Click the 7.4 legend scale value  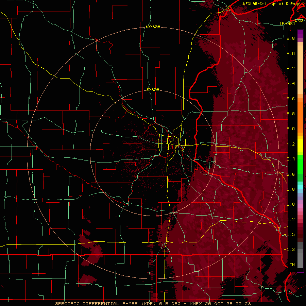(x=291, y=84)
